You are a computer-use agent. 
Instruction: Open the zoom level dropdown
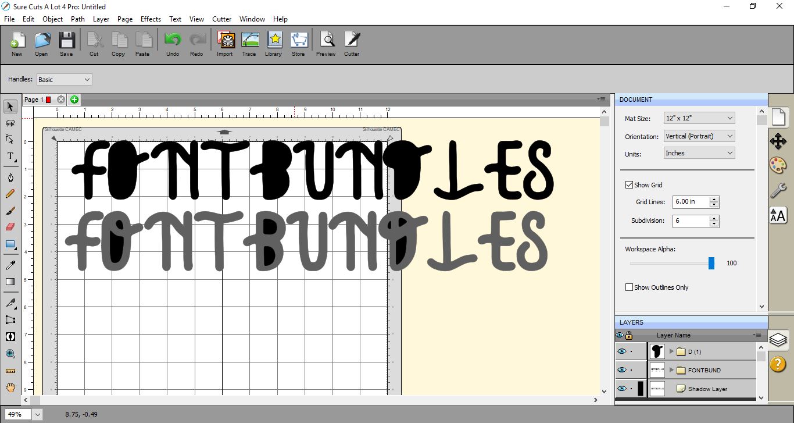tap(38, 414)
